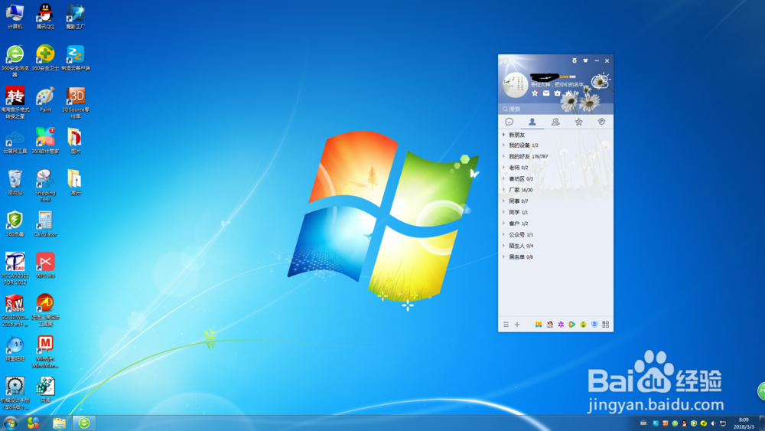Click the QQ profile avatar picture
This screenshot has width=765, height=431.
coord(515,85)
